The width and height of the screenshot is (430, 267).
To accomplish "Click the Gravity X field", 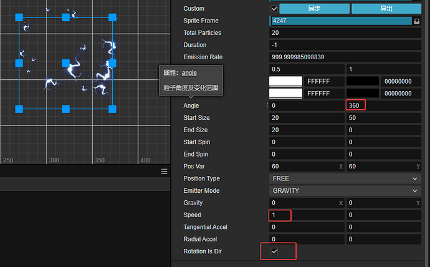I will pyautogui.click(x=307, y=203).
